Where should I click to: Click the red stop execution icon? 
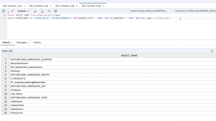[12, 11]
